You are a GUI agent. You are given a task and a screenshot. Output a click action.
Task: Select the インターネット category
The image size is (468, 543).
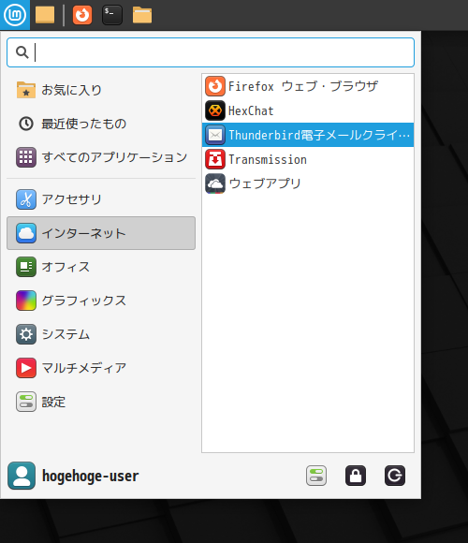[101, 233]
